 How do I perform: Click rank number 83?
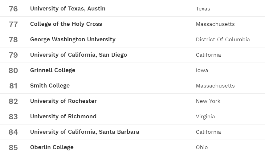(13, 117)
